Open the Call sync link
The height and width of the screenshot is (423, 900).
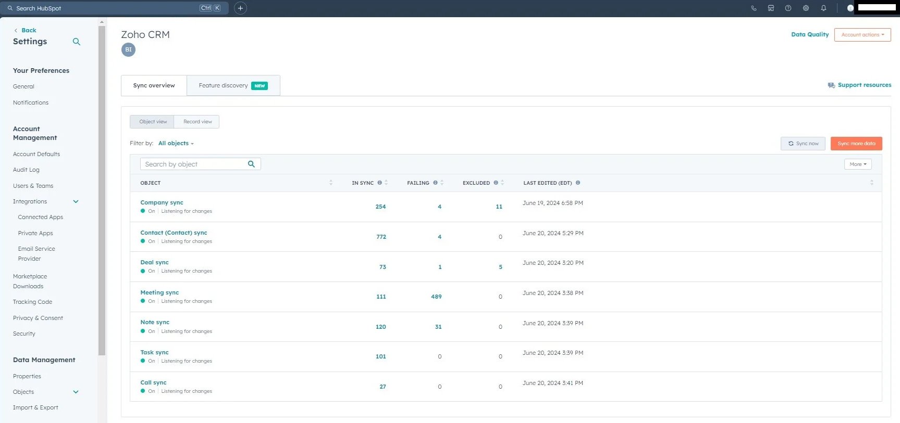pyautogui.click(x=153, y=383)
